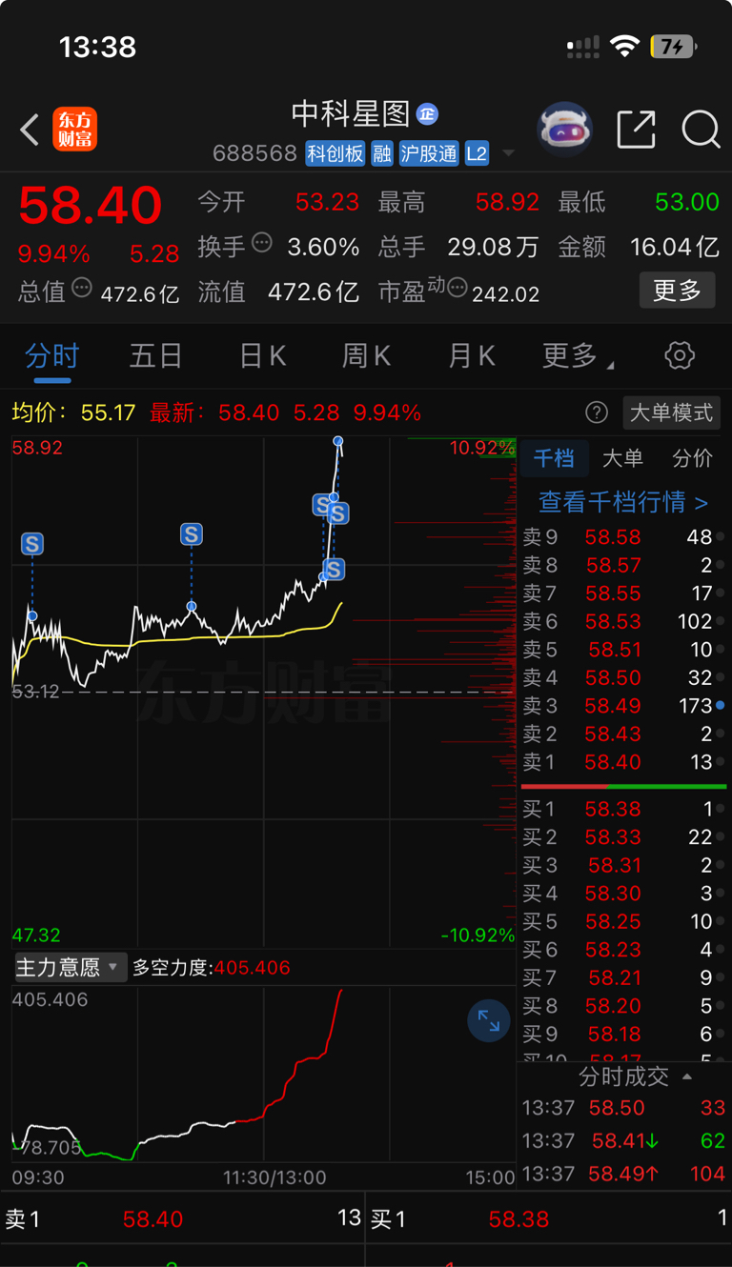The width and height of the screenshot is (732, 1267).
Task: Tap the 卖6 row at 58.53
Action: [623, 621]
